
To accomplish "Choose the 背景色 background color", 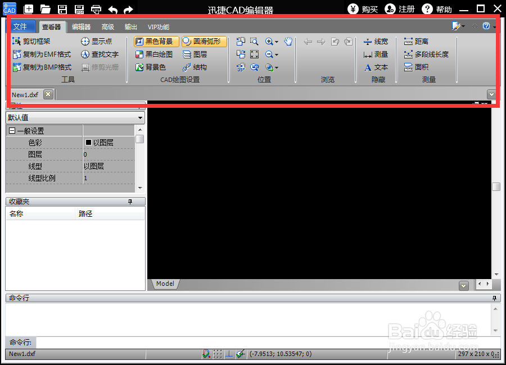I will pos(150,67).
